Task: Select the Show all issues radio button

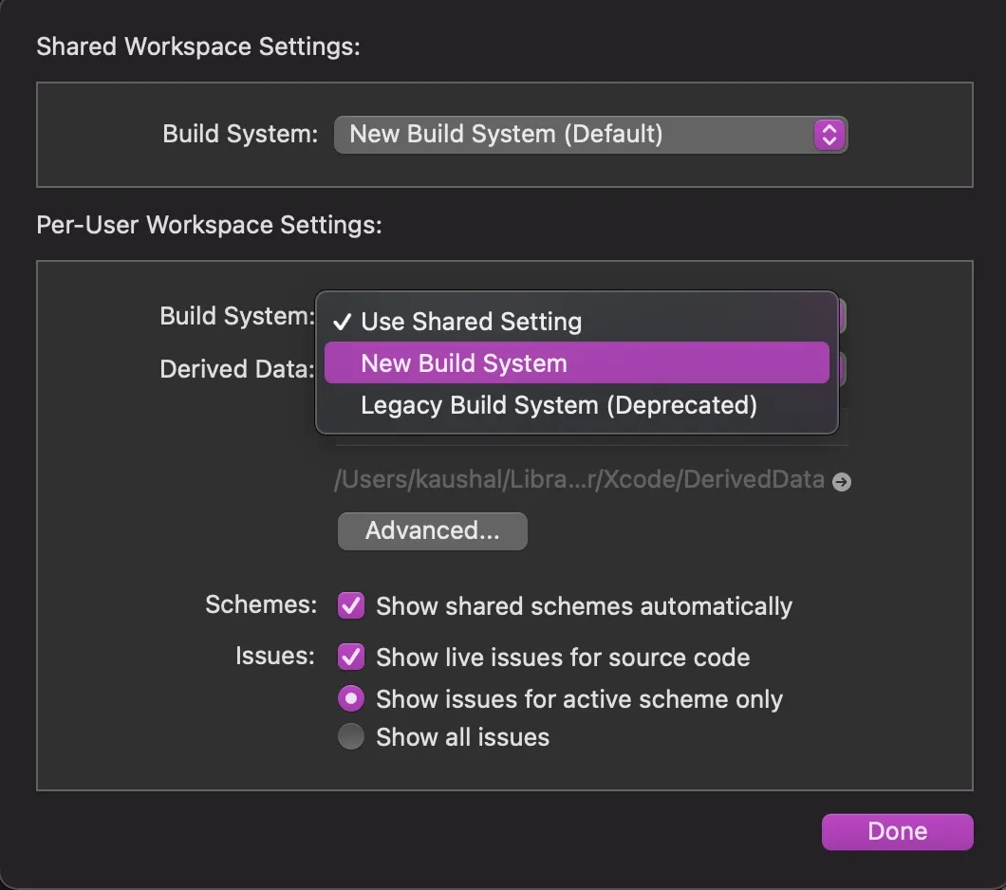Action: pyautogui.click(x=352, y=737)
